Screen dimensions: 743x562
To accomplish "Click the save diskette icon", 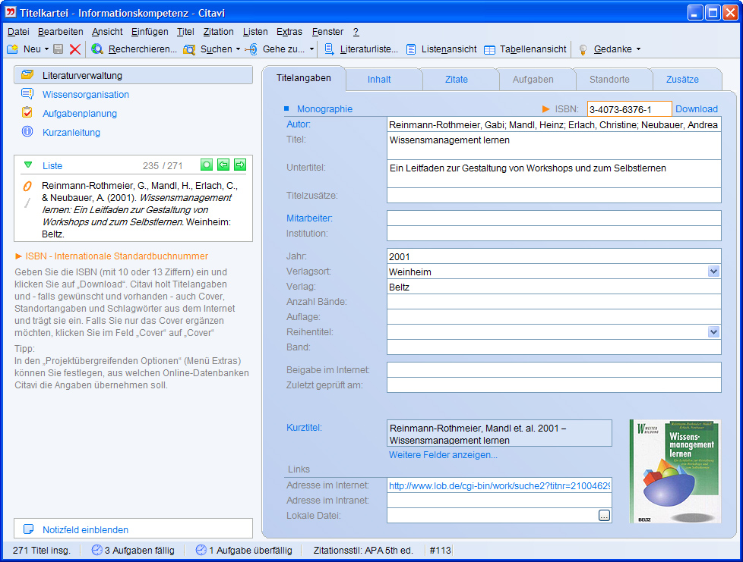I will point(58,49).
